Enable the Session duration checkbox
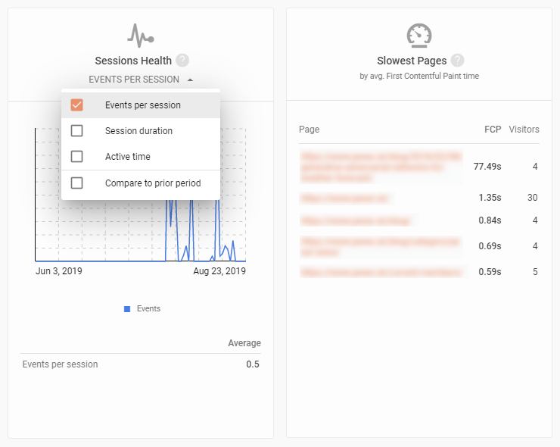Image resolution: width=560 pixels, height=447 pixels. [76, 131]
